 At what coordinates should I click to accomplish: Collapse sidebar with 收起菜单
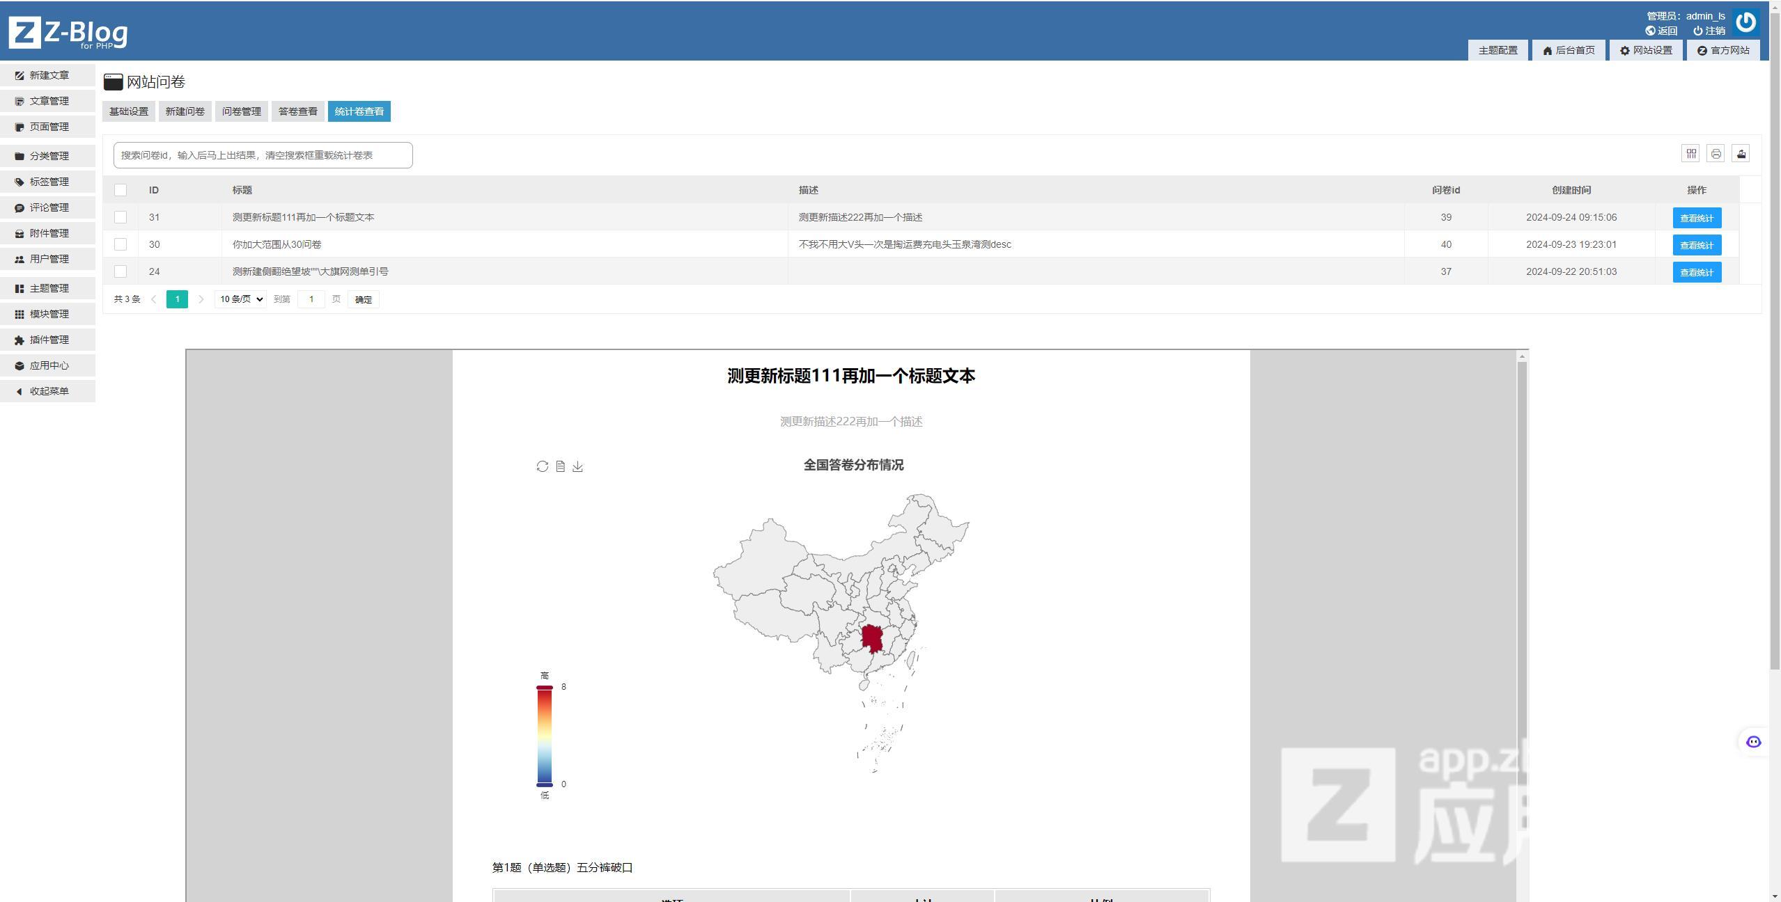(48, 391)
